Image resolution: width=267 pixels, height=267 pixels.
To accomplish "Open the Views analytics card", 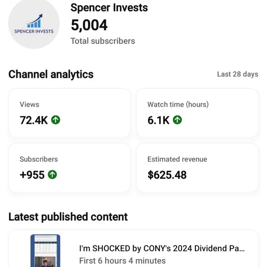I will coord(69,113).
